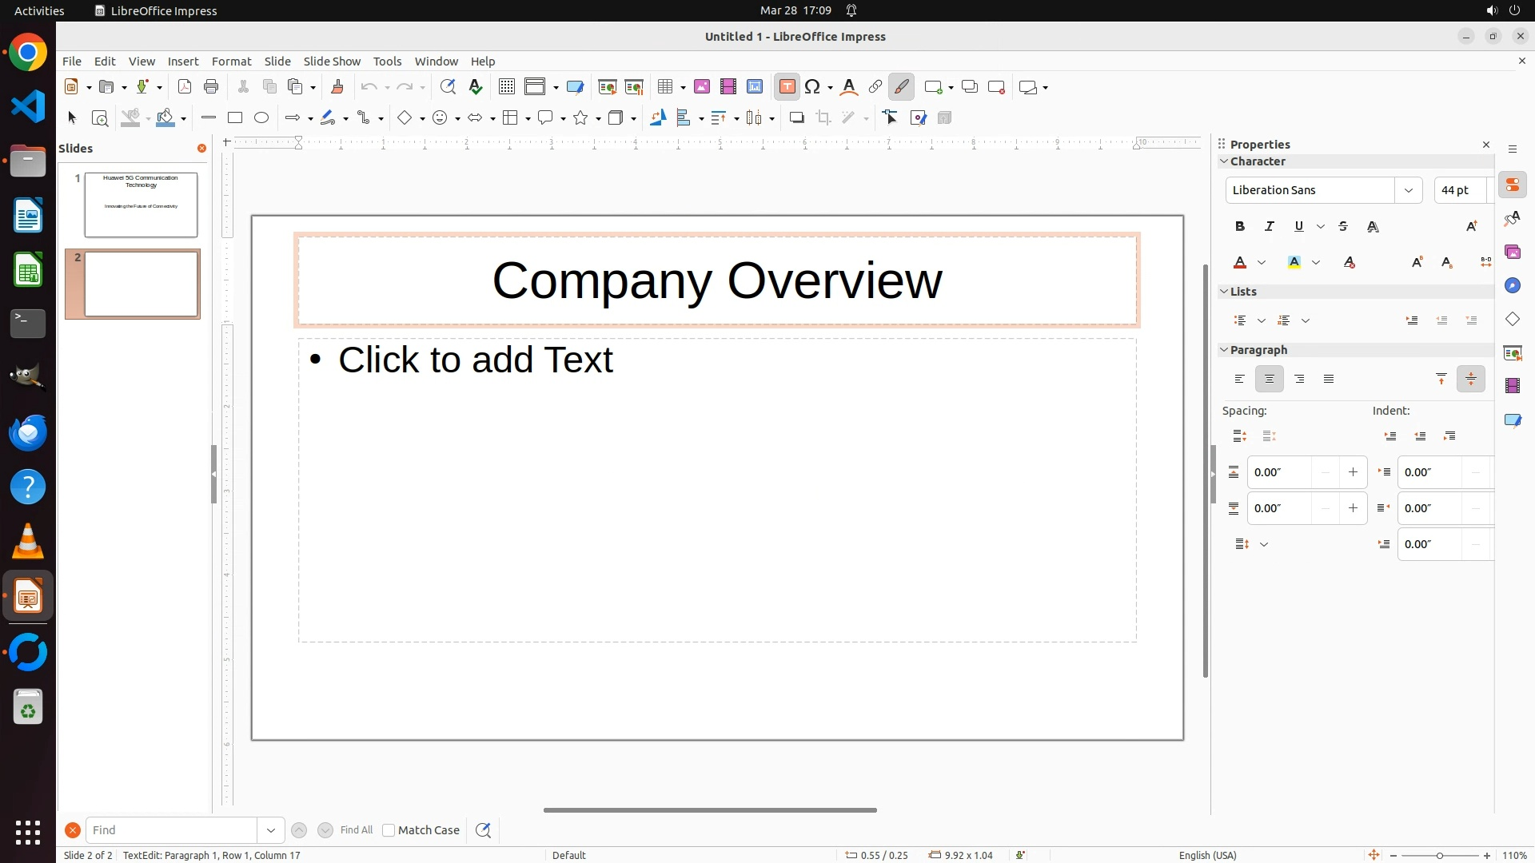The width and height of the screenshot is (1535, 863).
Task: Enable the Match Case checkbox
Action: tap(389, 830)
